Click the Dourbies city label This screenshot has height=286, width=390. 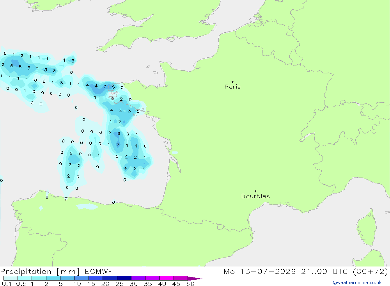[x=255, y=196]
